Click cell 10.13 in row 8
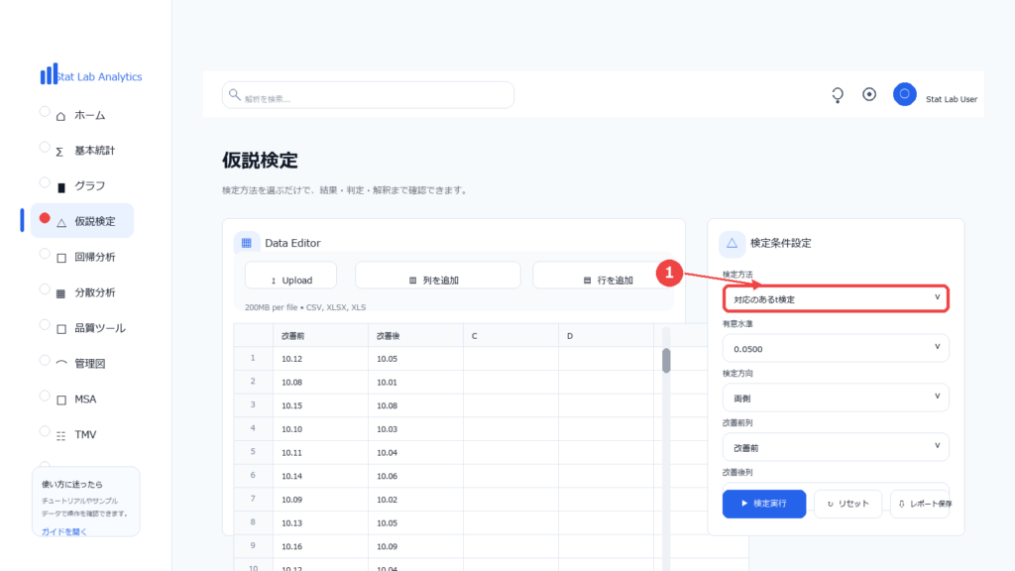This screenshot has width=1015, height=571. [x=320, y=523]
